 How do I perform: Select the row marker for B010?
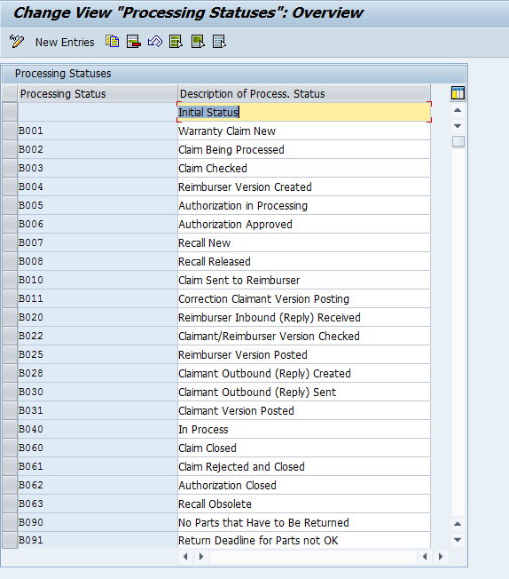[x=10, y=280]
